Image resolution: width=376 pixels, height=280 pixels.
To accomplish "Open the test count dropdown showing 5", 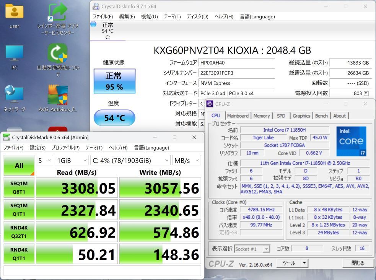I will coord(44,160).
